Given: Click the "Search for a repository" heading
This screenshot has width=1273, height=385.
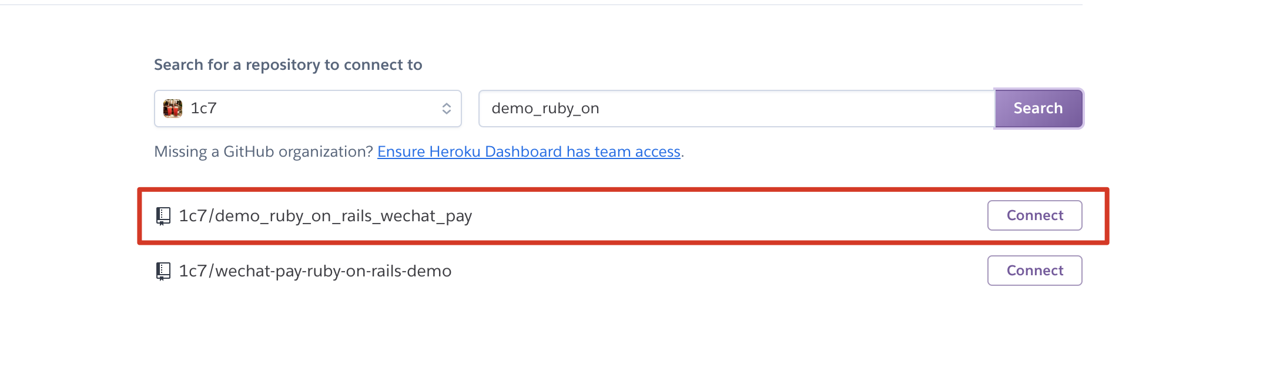Looking at the screenshot, I should pyautogui.click(x=288, y=65).
